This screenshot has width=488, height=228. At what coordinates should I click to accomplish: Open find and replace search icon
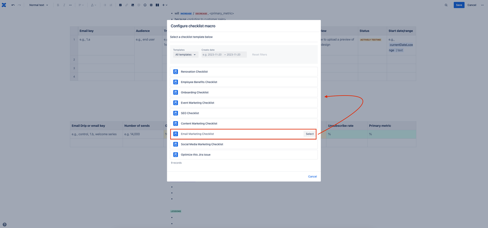[446, 5]
